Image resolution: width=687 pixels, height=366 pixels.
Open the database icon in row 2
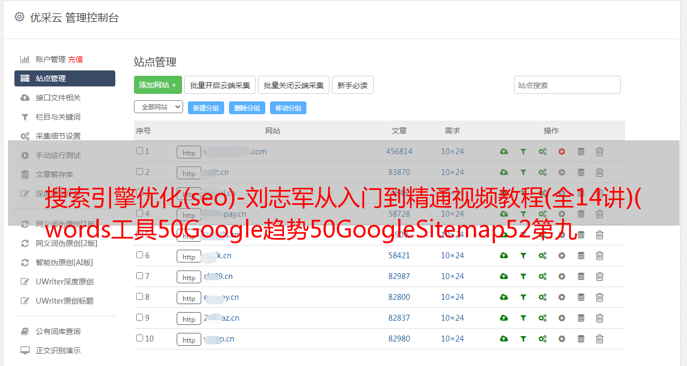(581, 172)
